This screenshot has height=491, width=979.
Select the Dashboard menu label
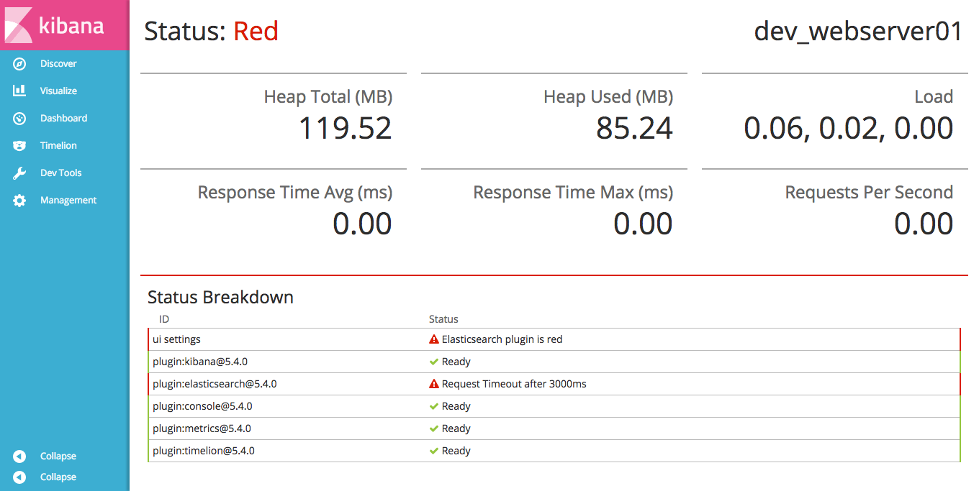(63, 119)
